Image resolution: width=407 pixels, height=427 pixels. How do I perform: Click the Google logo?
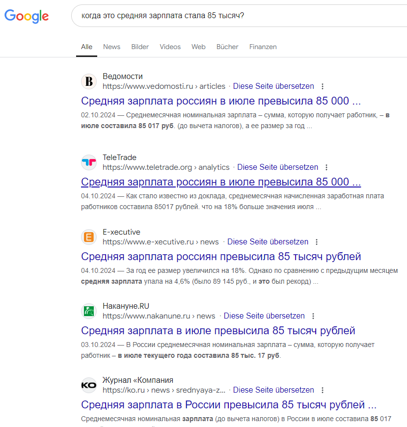coord(27,16)
